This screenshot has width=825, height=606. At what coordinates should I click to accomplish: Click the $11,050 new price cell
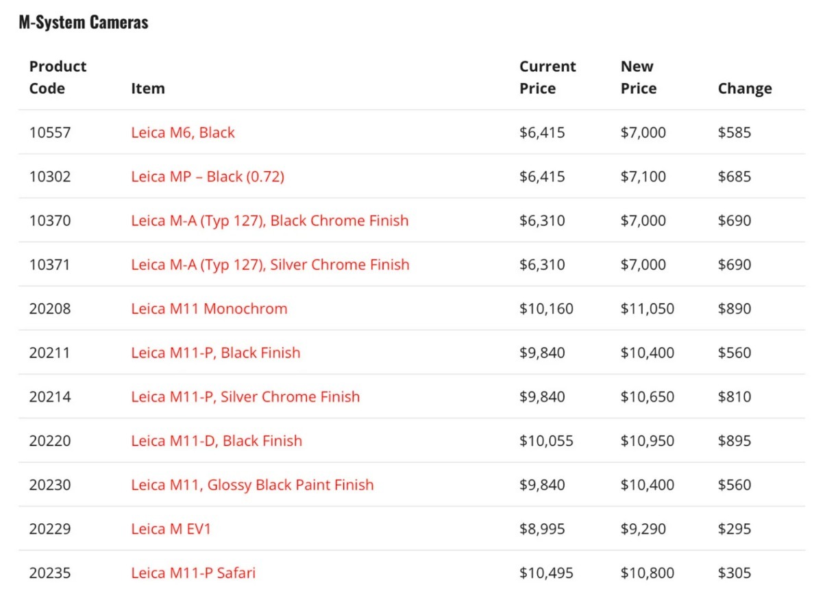pos(647,309)
